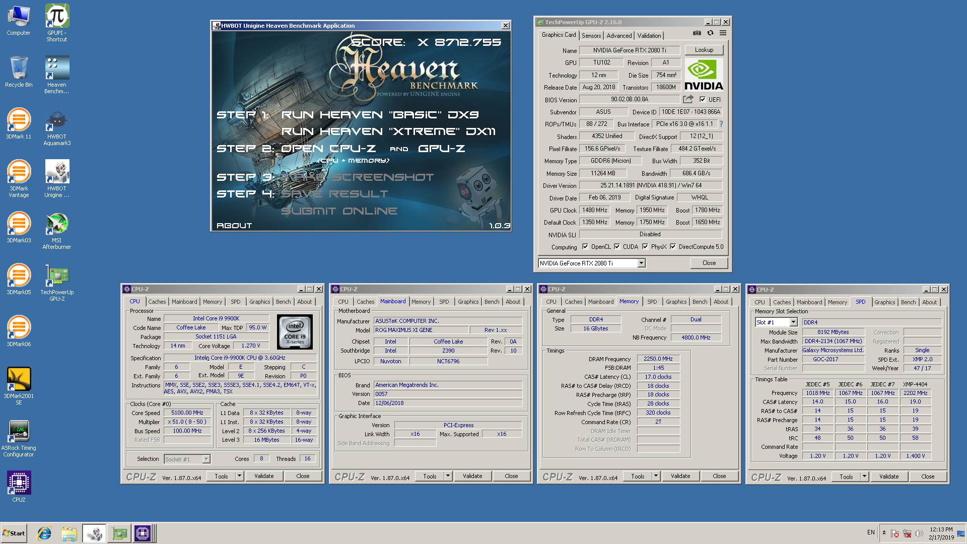Click the GPU Name field in GPU-Z
The width and height of the screenshot is (967, 544).
[x=630, y=50]
